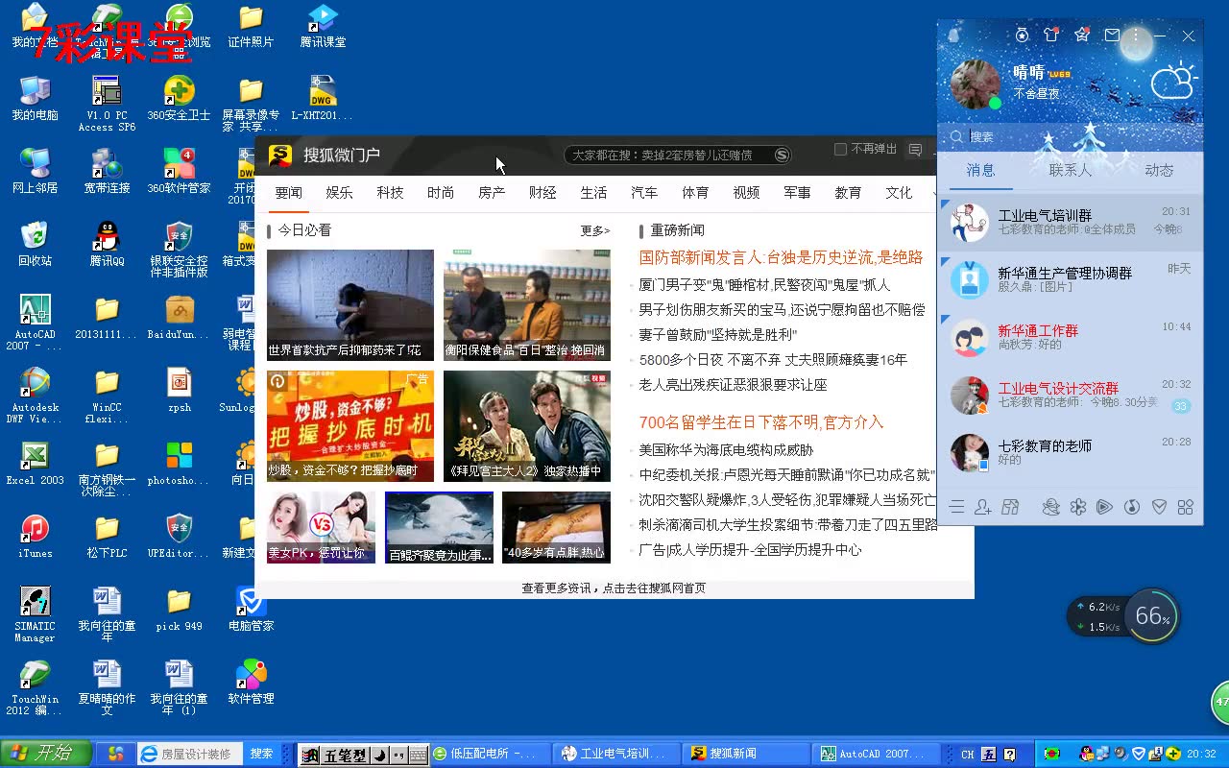Switch to AutoCAD 2007 taskbar window
This screenshot has width=1229, height=768.
[876, 755]
